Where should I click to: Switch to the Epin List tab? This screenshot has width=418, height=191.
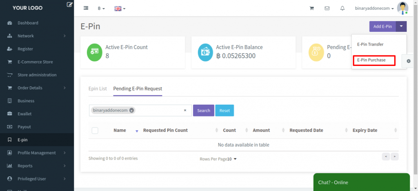(x=98, y=89)
